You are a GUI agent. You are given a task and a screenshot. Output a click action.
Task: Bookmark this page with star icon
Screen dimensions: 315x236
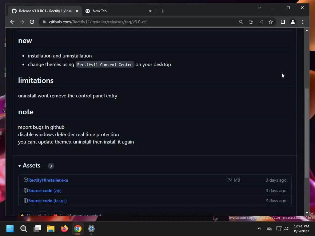[x=271, y=22]
